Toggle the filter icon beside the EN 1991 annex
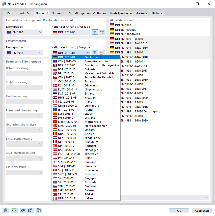The image size is (215, 216). [x=95, y=53]
